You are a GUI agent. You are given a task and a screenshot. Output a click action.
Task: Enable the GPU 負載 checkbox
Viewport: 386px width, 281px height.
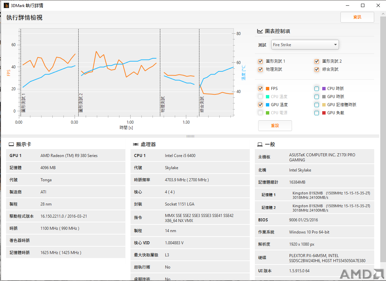pos(317,113)
